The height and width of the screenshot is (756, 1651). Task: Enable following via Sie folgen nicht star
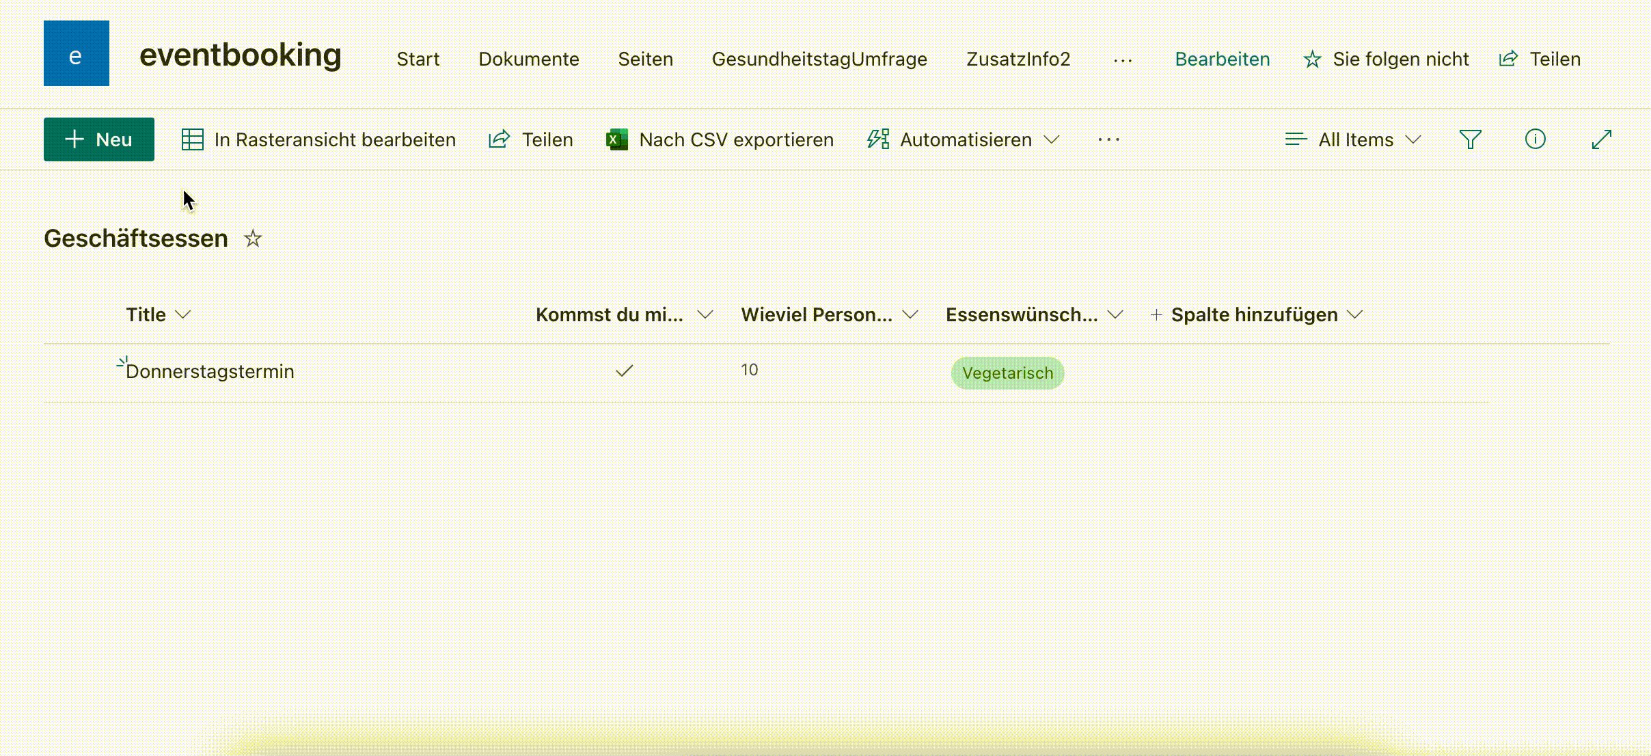(x=1311, y=59)
